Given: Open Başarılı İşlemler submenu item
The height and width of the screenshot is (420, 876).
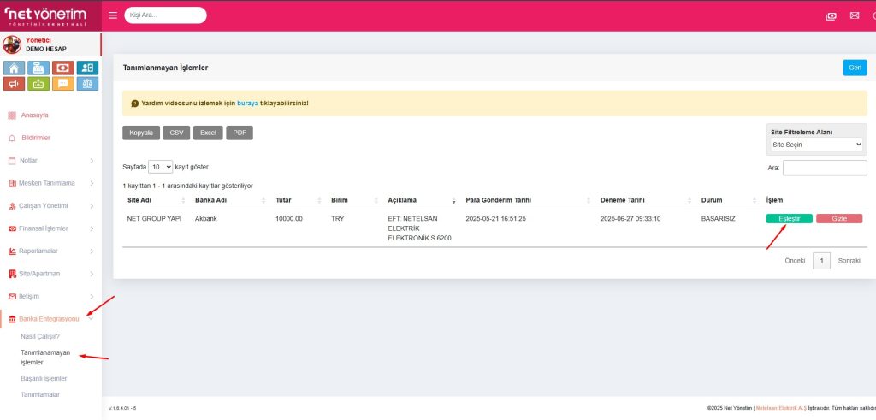Looking at the screenshot, I should tap(44, 378).
